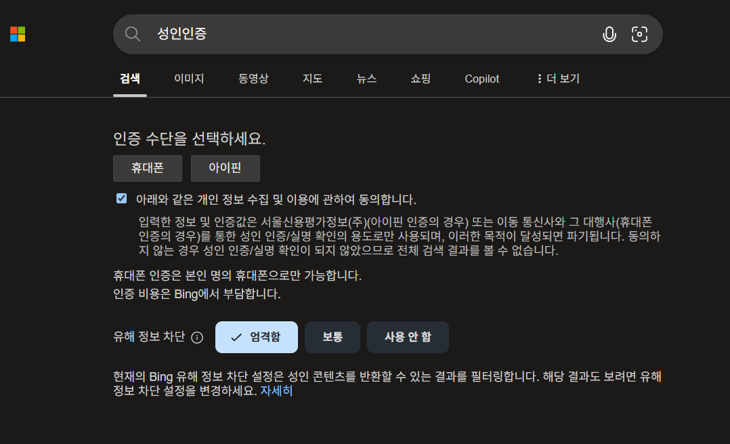Select 엄격함 safe search level
The width and height of the screenshot is (730, 444).
click(x=257, y=338)
